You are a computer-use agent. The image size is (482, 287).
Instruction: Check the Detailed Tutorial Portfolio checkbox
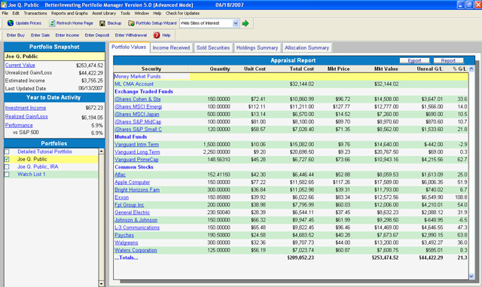click(x=7, y=151)
